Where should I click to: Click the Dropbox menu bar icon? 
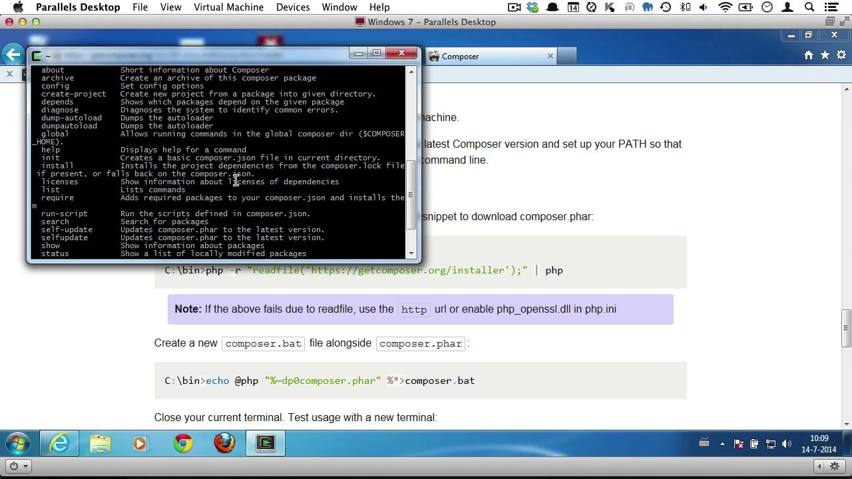pyautogui.click(x=532, y=7)
